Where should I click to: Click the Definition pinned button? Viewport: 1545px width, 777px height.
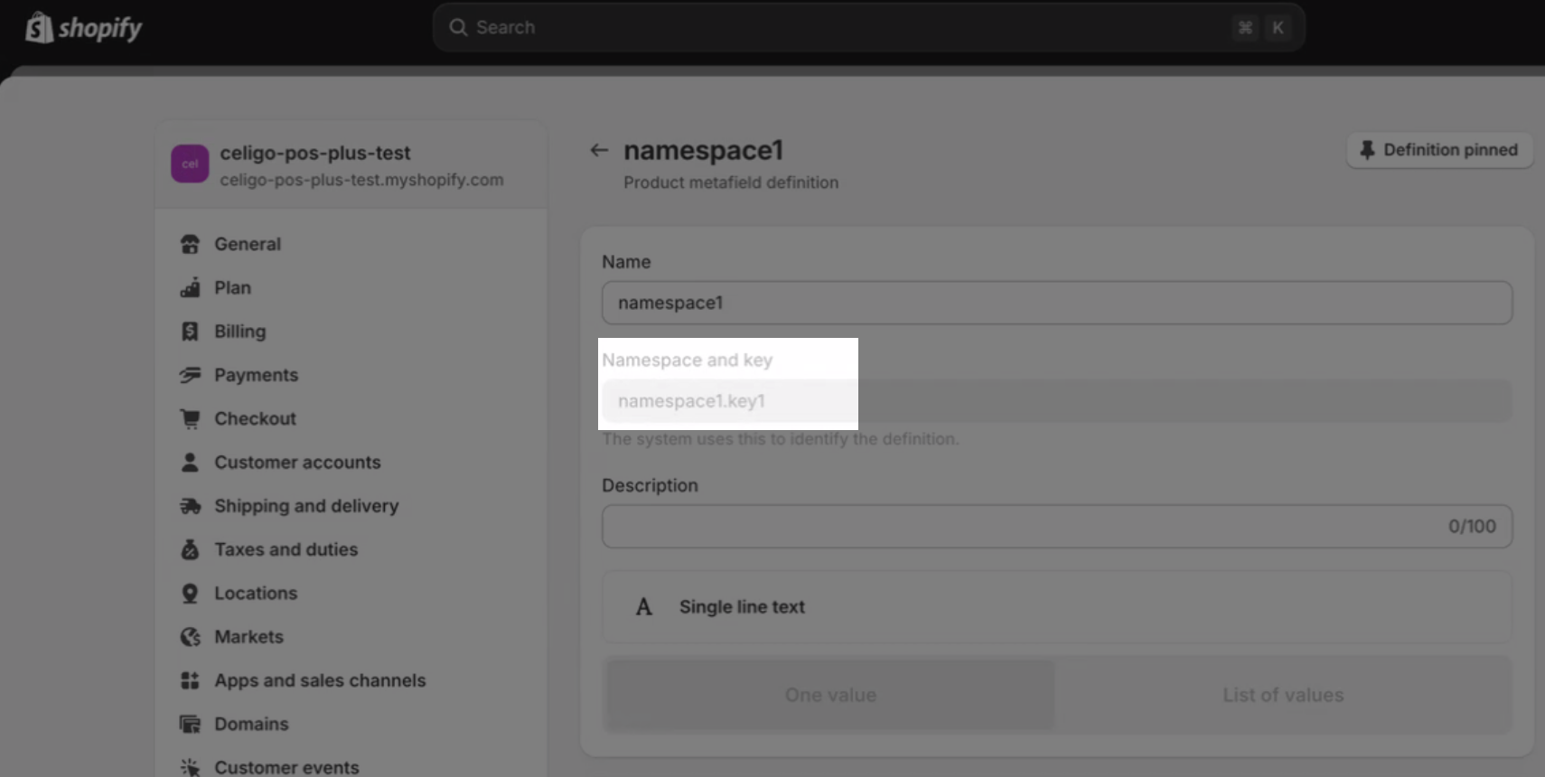pyautogui.click(x=1439, y=150)
